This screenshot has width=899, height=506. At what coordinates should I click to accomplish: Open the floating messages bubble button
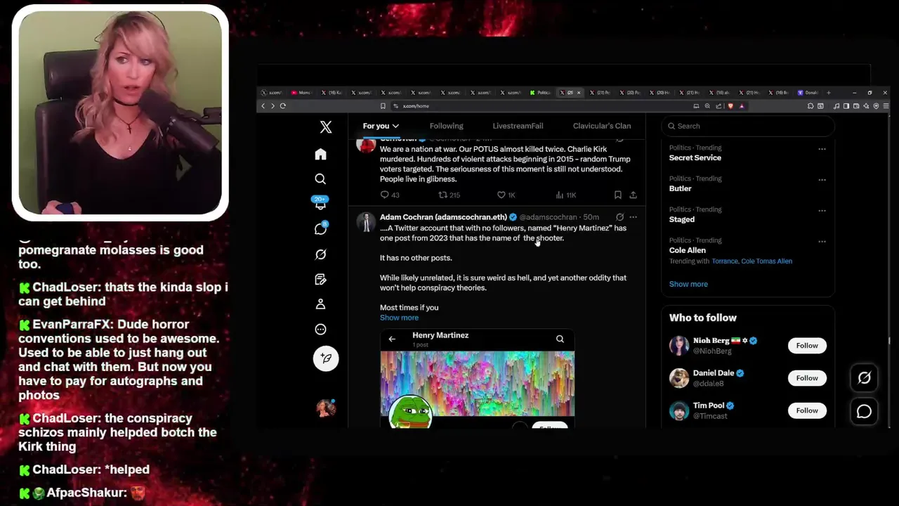tap(864, 412)
